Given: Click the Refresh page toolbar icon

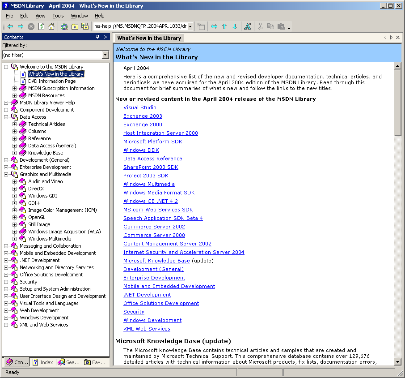Looking at the screenshot, I should click(x=41, y=26).
